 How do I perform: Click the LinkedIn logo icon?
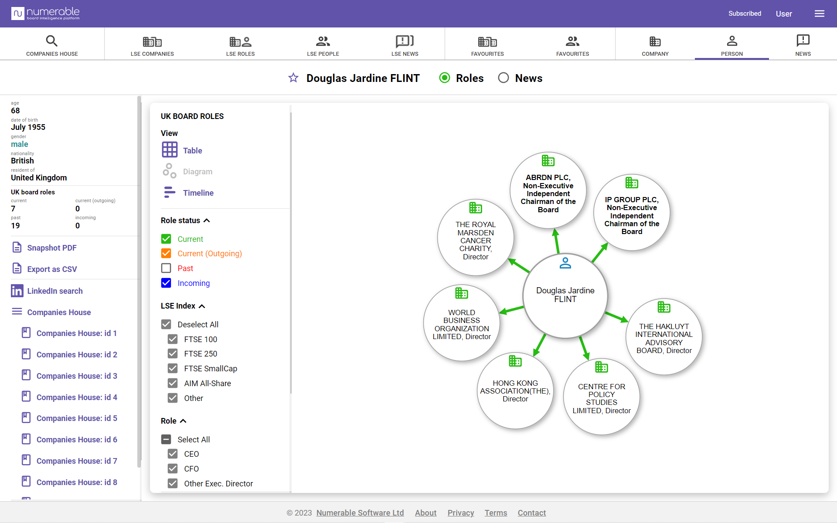[x=17, y=291]
